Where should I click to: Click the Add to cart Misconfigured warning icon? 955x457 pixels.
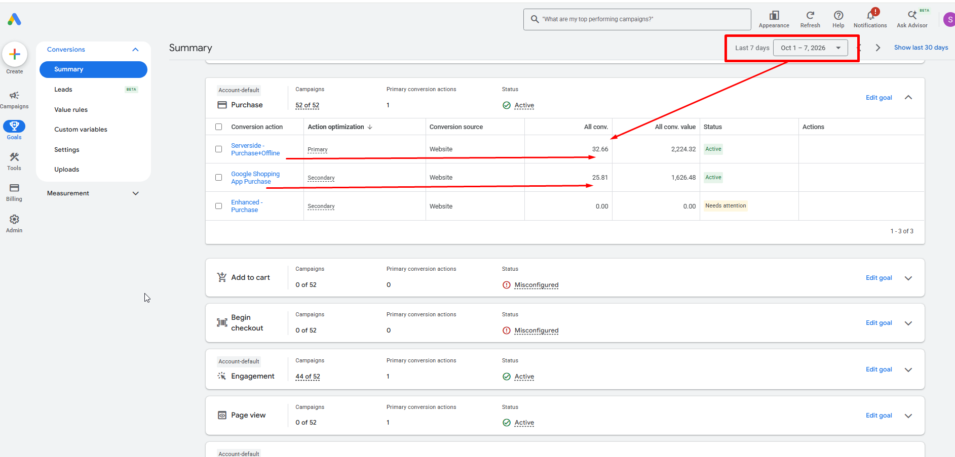(507, 285)
